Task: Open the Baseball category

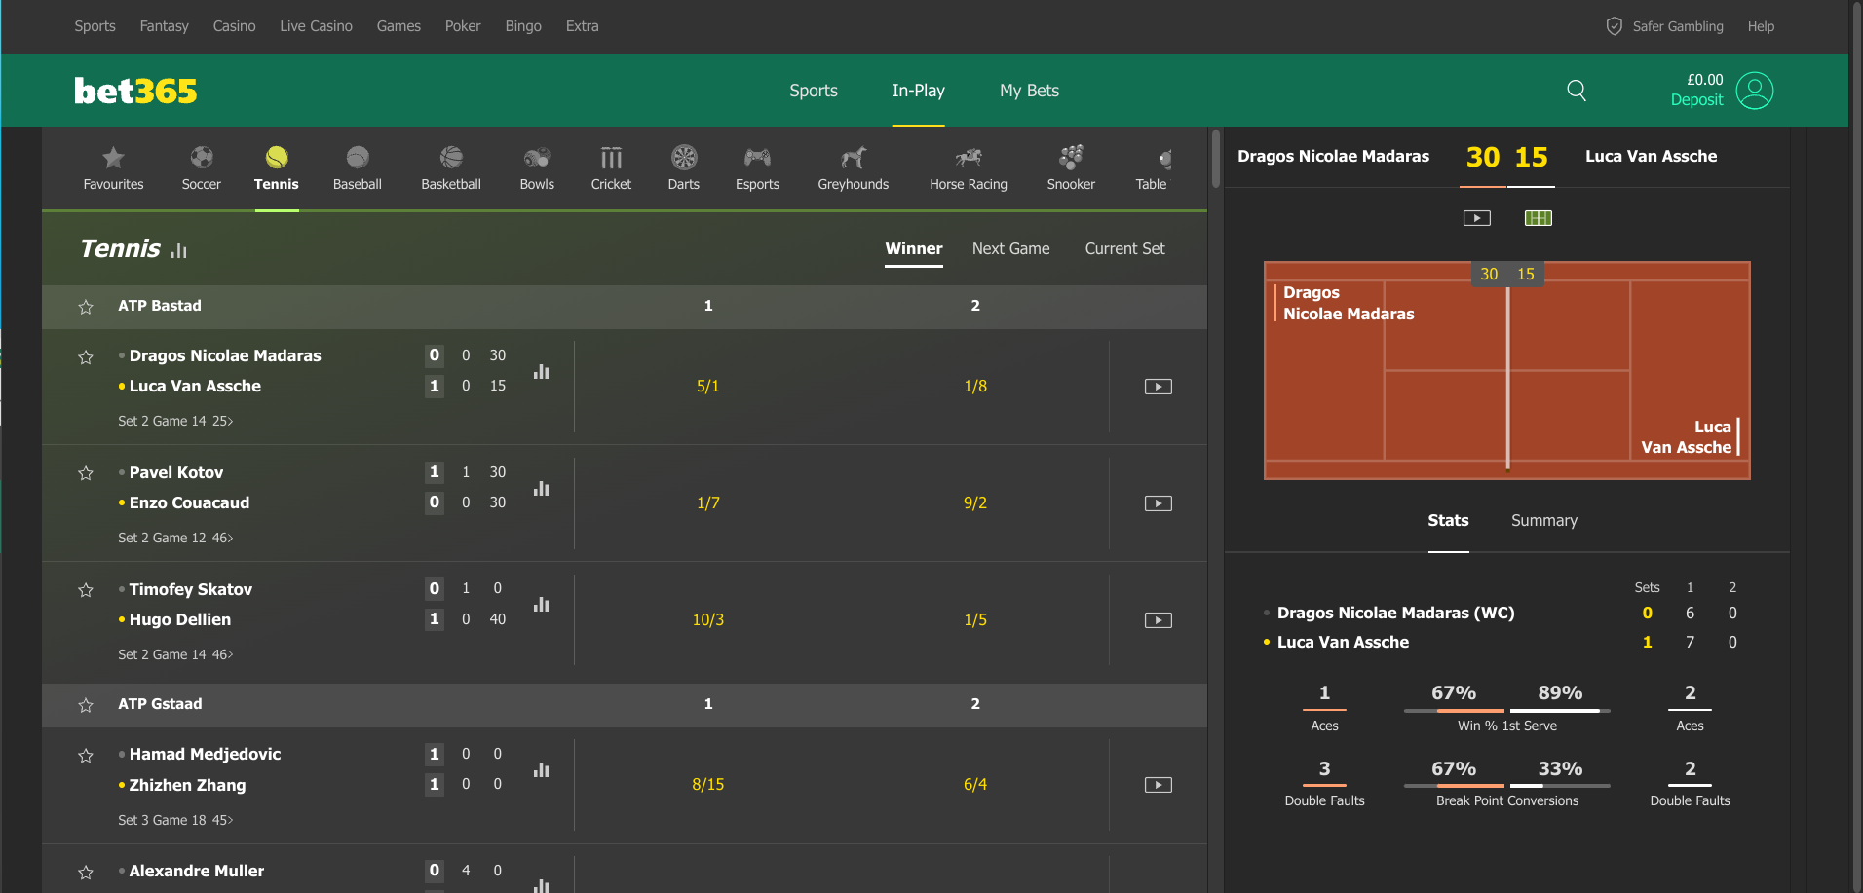Action: pyautogui.click(x=358, y=168)
